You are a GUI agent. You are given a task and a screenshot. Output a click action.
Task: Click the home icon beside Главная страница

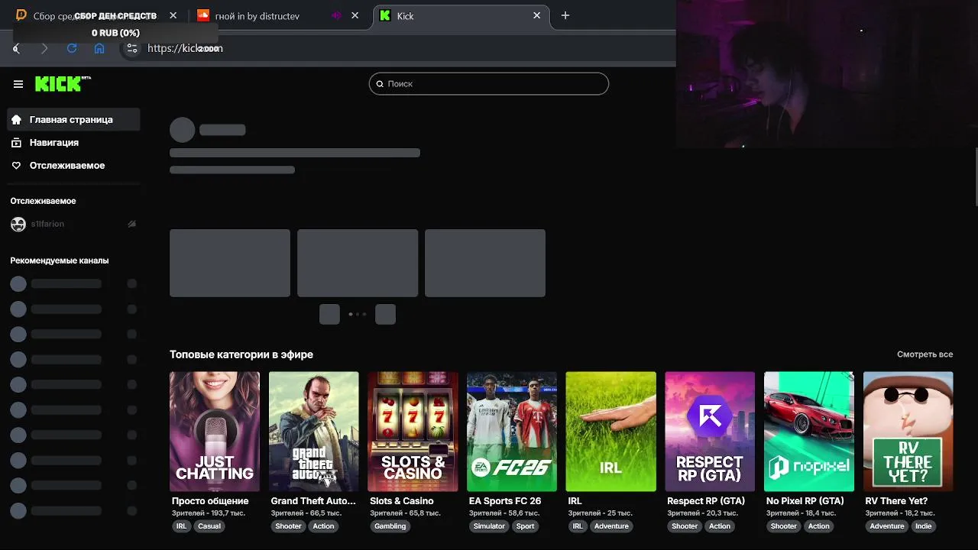(x=16, y=120)
